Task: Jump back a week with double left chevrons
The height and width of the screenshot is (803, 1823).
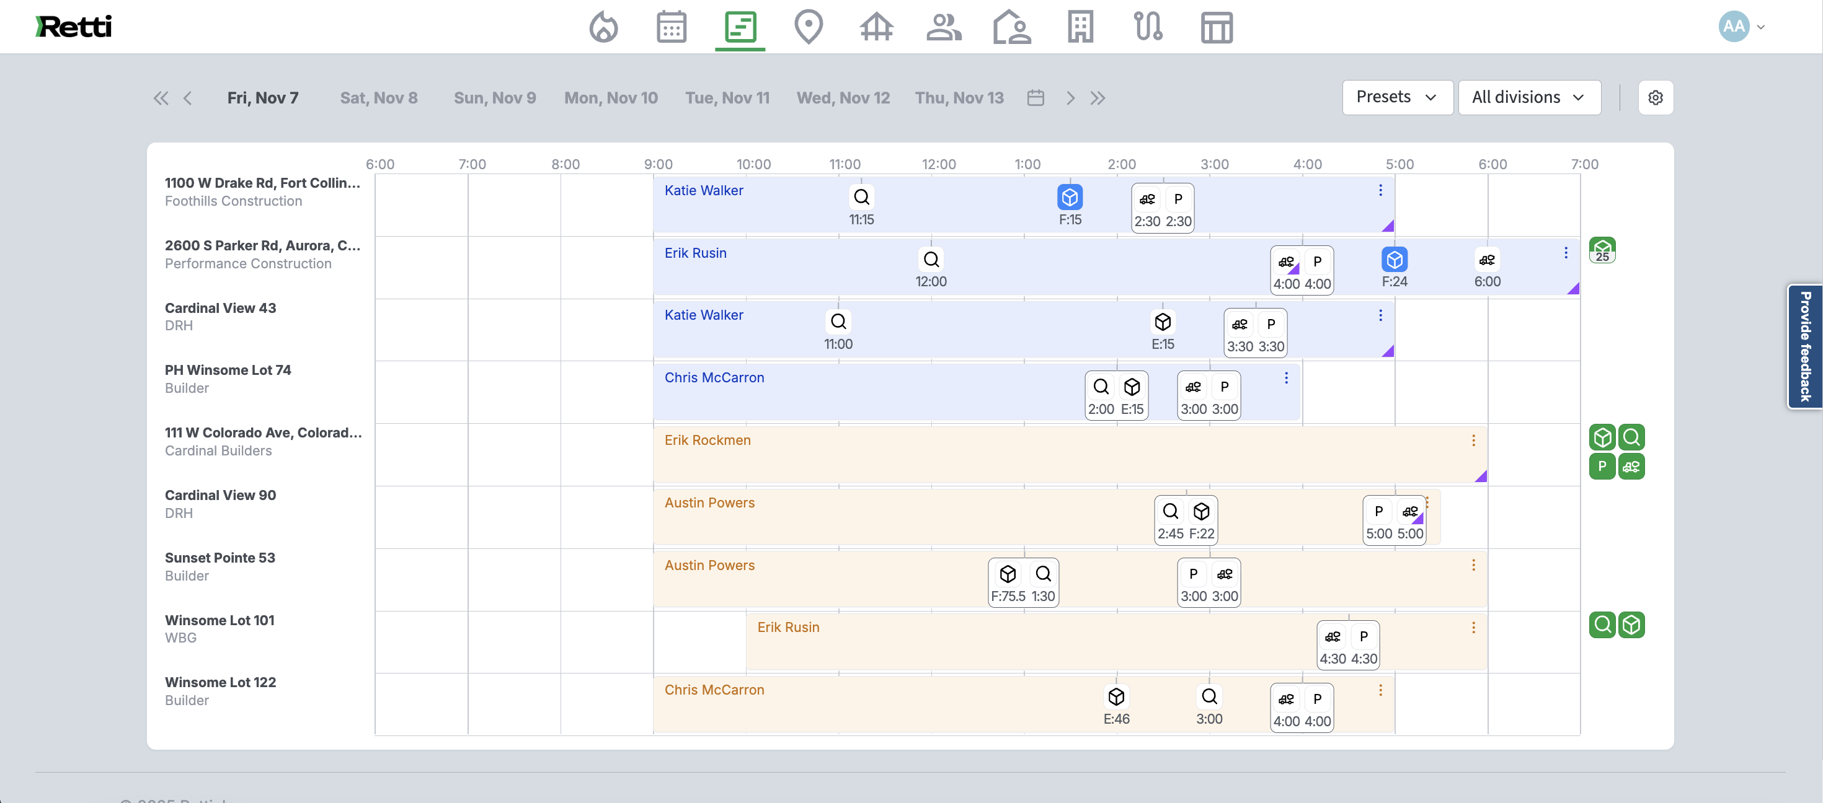Action: pos(161,99)
